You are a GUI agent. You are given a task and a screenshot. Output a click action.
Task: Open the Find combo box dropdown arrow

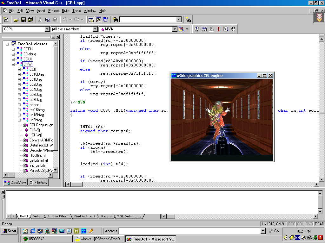tap(179, 20)
